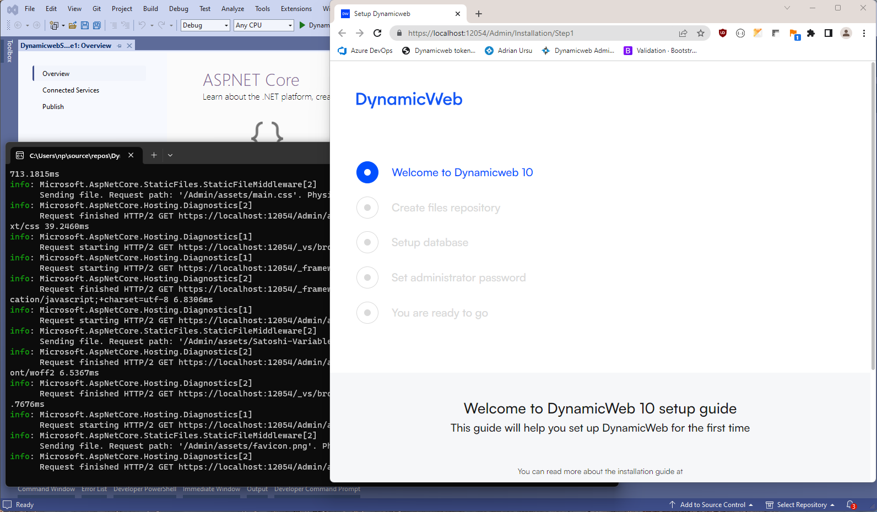This screenshot has width=877, height=512.
Task: Select the Set administrator password step
Action: tap(458, 277)
